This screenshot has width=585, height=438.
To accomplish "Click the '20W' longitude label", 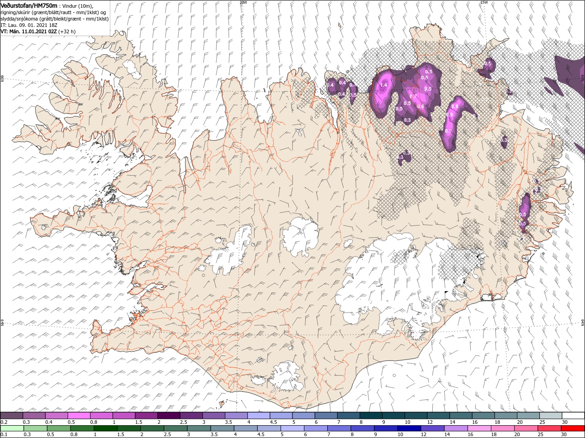I will tap(243, 2).
